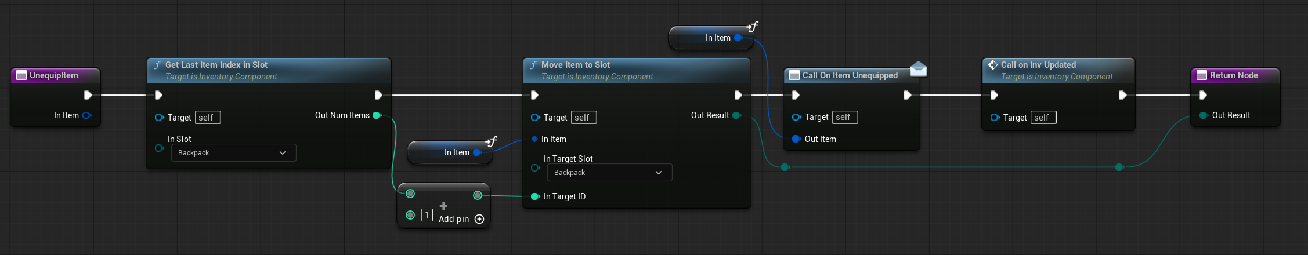Click the Add pin plus icon
Image resolution: width=1308 pixels, height=255 pixels.
[479, 219]
